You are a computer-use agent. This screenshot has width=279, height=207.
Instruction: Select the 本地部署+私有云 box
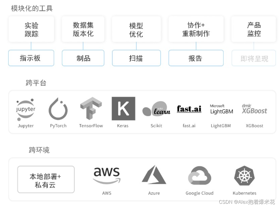(46, 179)
